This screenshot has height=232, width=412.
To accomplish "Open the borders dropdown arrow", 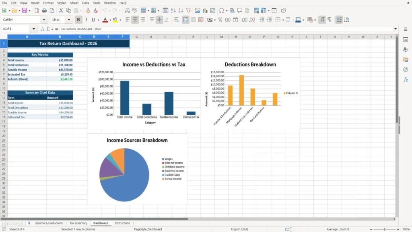I will pos(283,20).
